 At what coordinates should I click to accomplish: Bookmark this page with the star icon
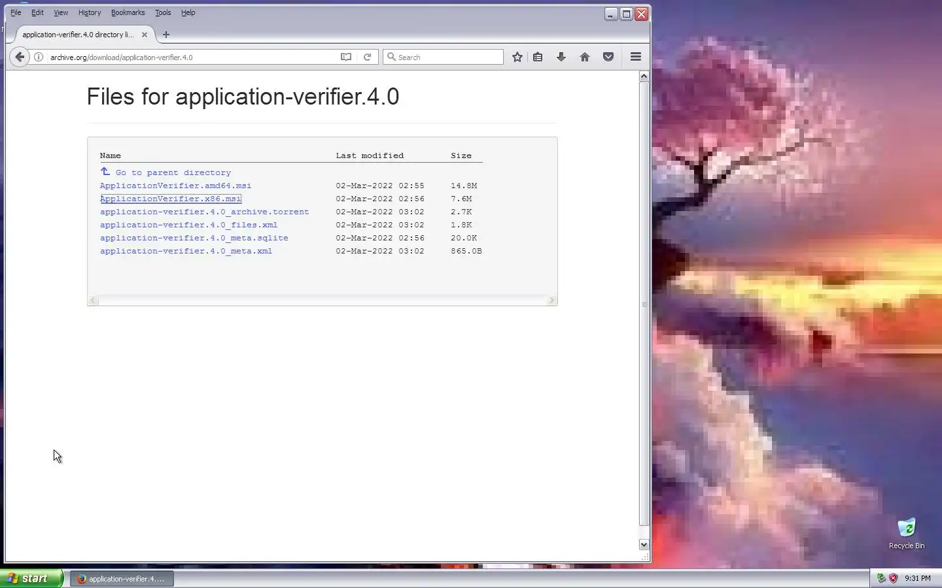pos(517,57)
